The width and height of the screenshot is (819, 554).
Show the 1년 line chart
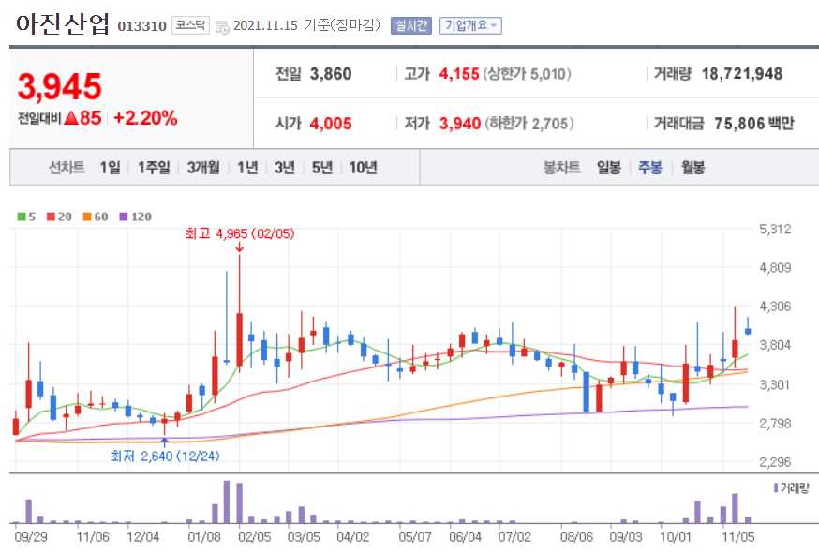coord(247,168)
